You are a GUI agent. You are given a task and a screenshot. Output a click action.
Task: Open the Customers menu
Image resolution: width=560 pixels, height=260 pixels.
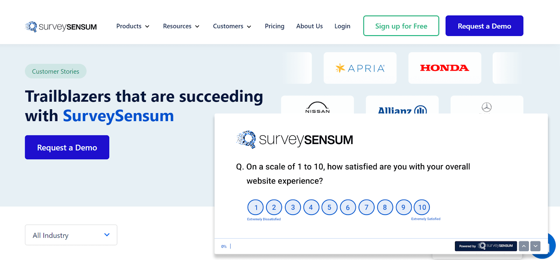click(x=232, y=26)
